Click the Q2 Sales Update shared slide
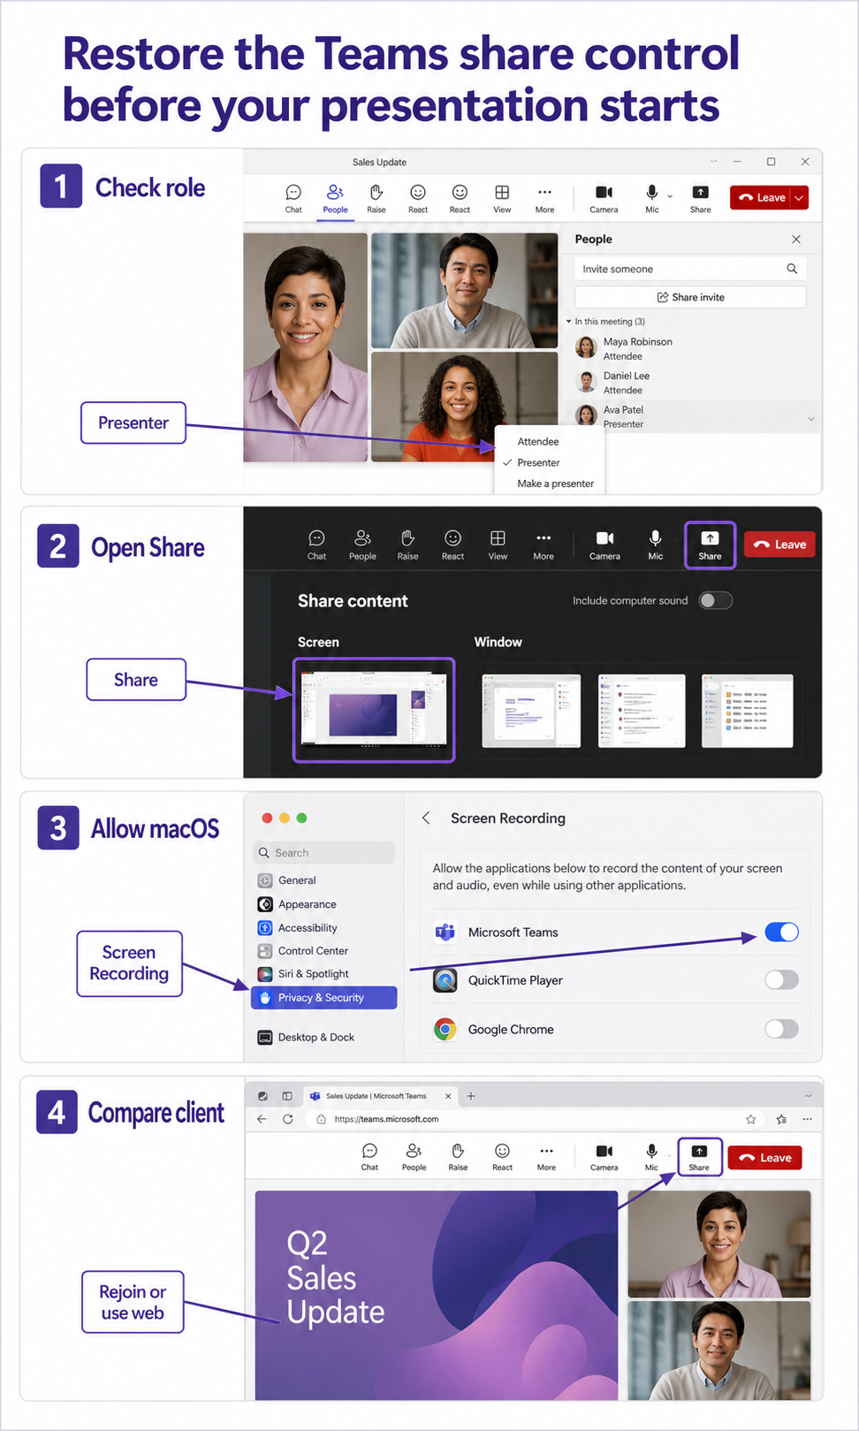The height and width of the screenshot is (1431, 859). 437,1295
